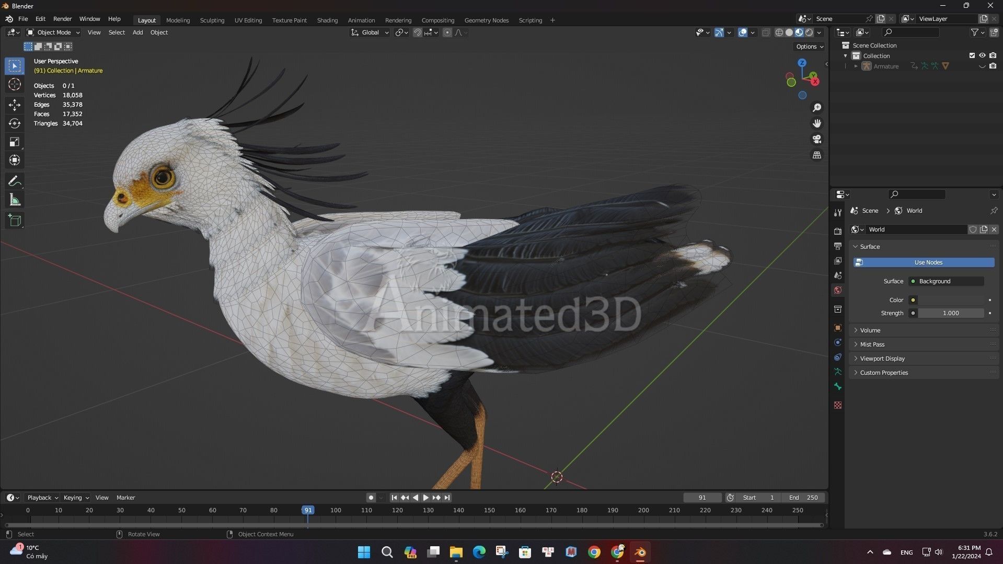Open the Object Data armature properties tab

tap(838, 372)
